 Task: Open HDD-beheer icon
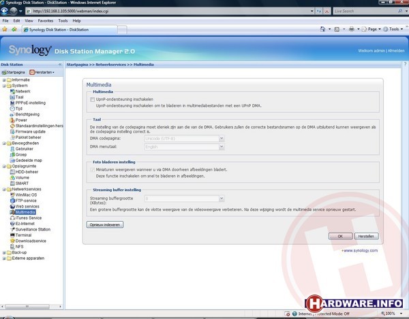tap(12, 171)
